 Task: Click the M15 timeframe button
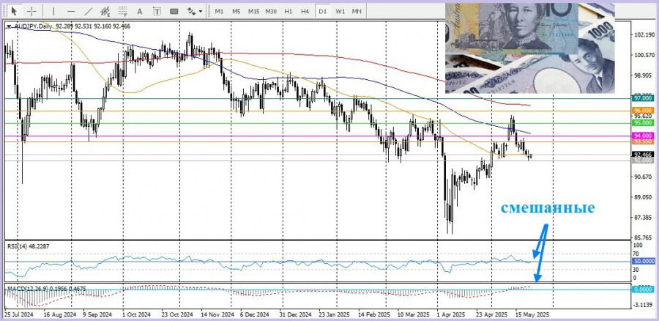[x=253, y=12]
